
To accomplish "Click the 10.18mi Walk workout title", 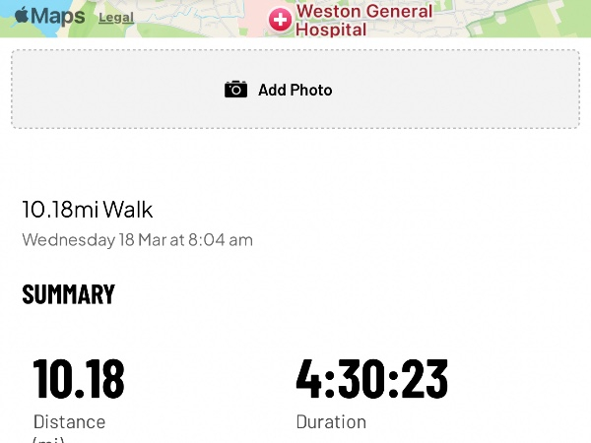I will point(88,210).
